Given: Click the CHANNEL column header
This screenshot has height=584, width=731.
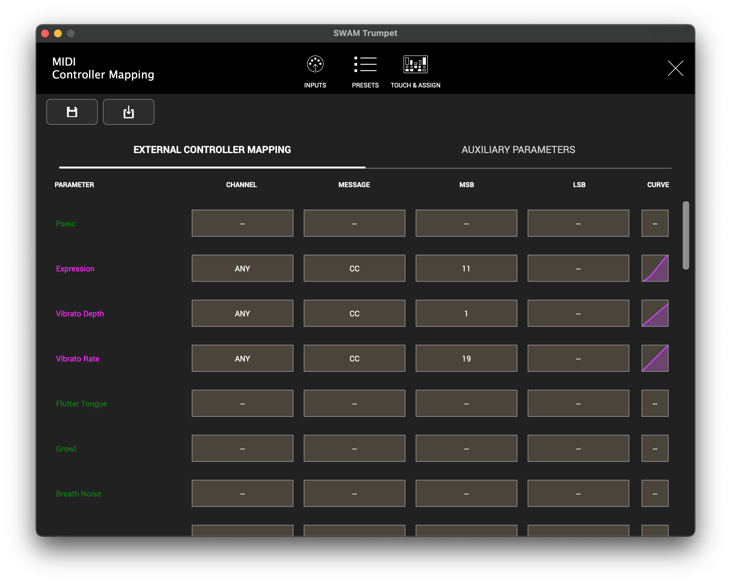Looking at the screenshot, I should (x=241, y=185).
